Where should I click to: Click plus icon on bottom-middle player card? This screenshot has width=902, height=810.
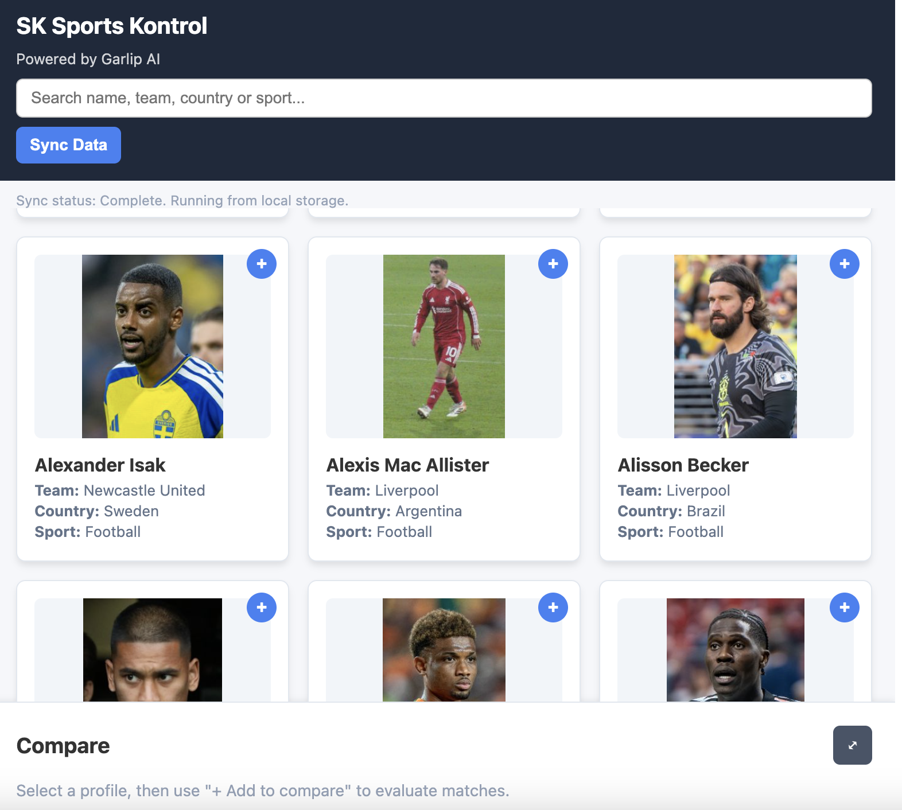pyautogui.click(x=553, y=607)
